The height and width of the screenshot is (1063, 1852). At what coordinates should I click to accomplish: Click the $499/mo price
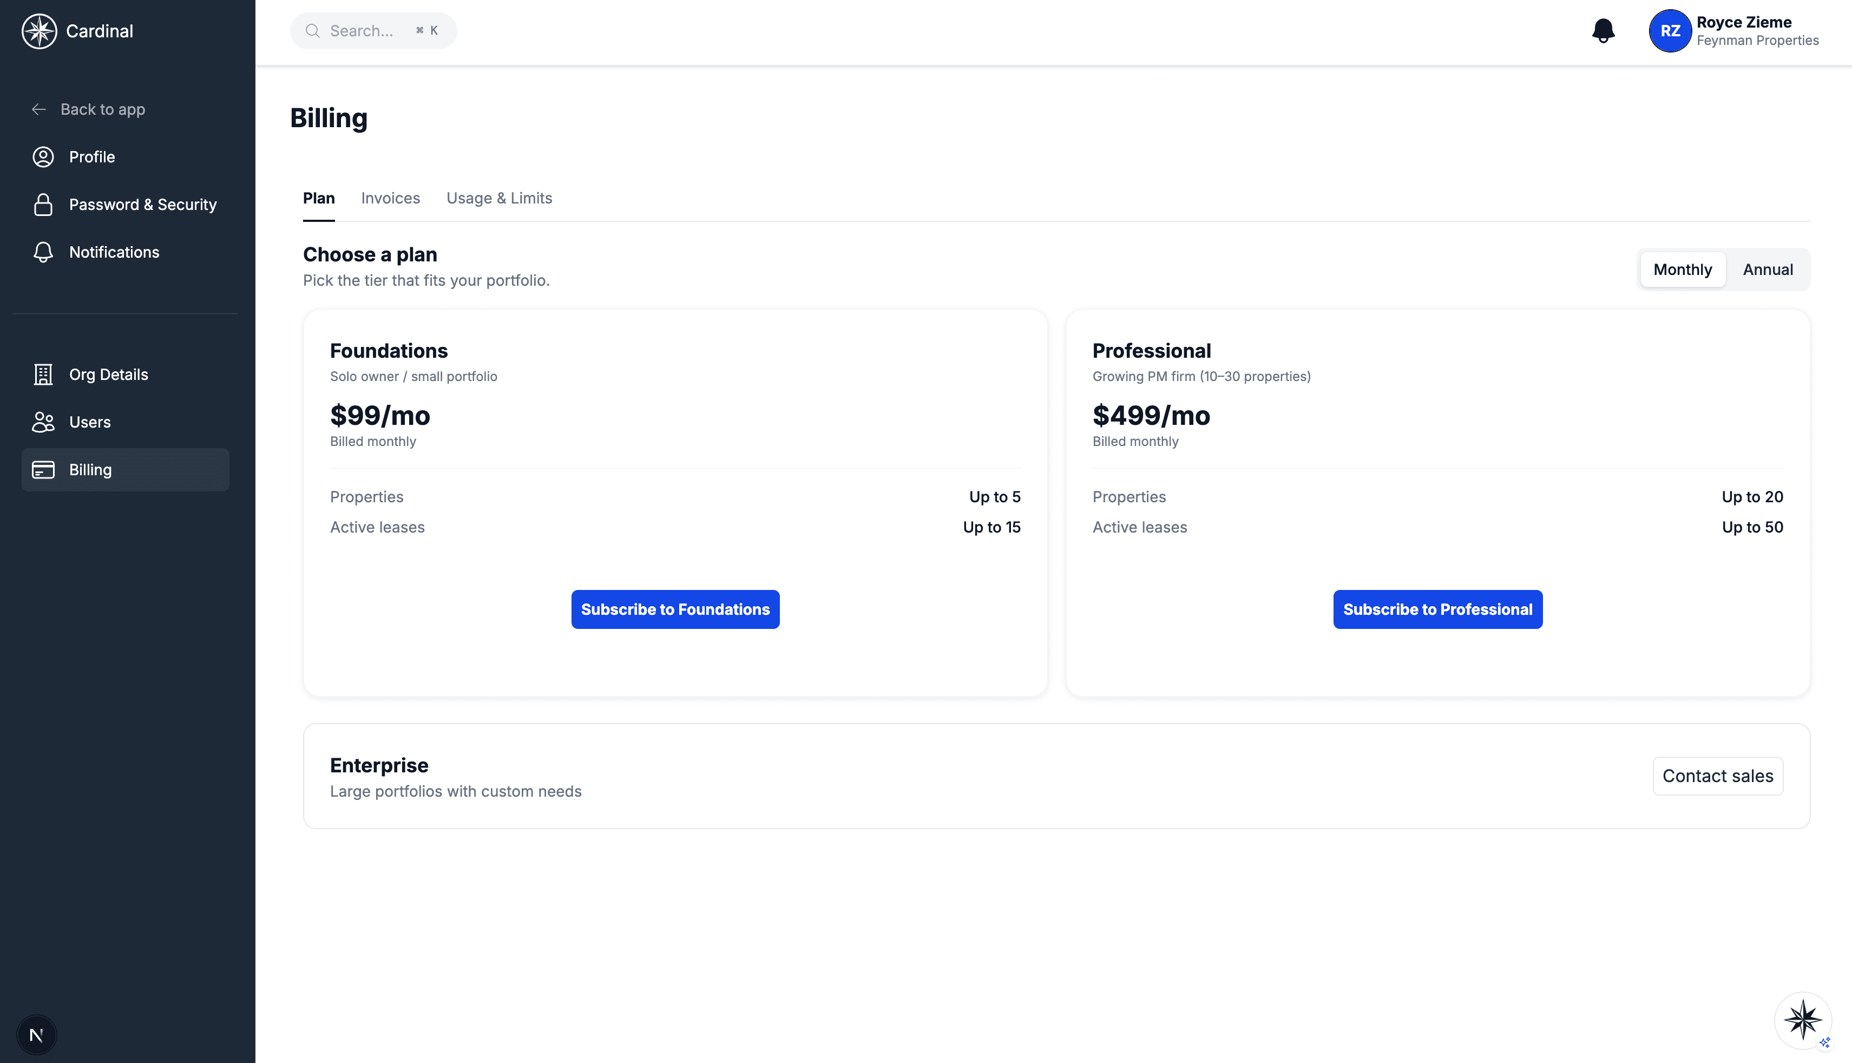1151,416
